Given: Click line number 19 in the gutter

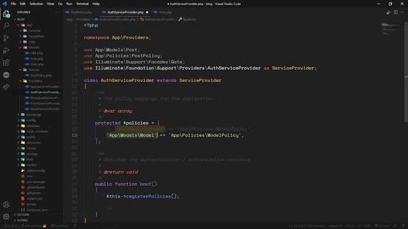Looking at the screenshot, I should pyautogui.click(x=75, y=135).
